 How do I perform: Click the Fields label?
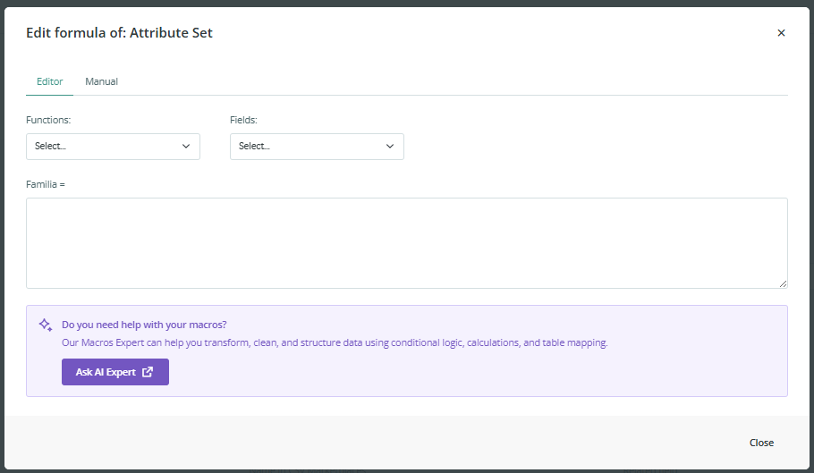243,120
